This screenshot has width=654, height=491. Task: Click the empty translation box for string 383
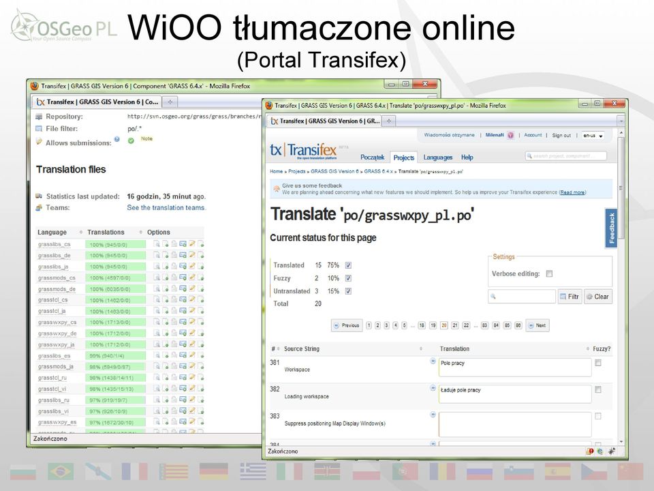(515, 423)
